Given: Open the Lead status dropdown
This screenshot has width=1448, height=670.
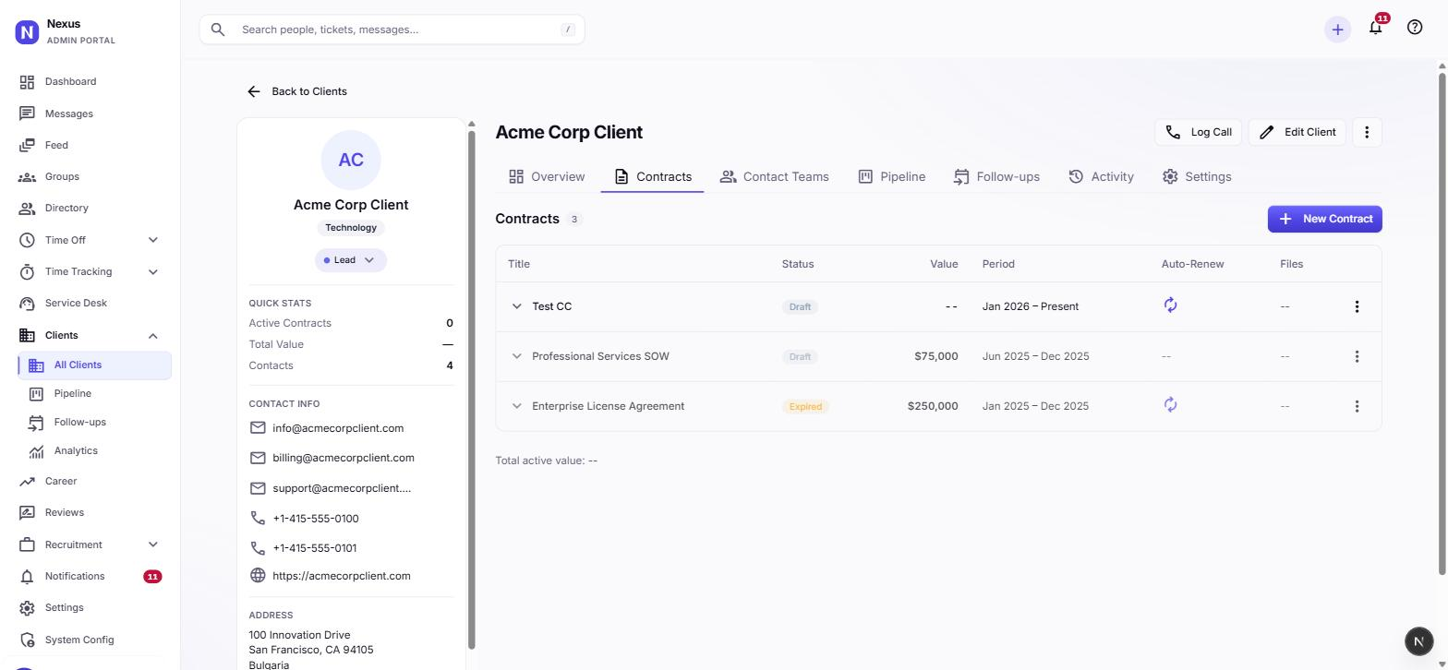Looking at the screenshot, I should coord(351,260).
